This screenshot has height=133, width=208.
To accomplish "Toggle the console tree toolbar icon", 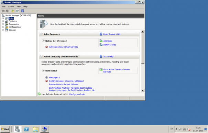I will pos(17,11).
